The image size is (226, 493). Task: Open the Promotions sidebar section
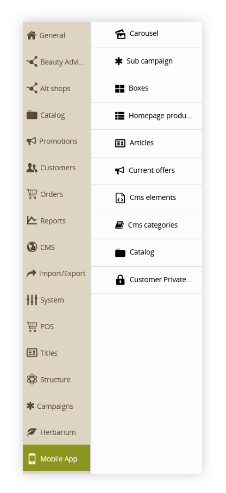[x=57, y=141]
